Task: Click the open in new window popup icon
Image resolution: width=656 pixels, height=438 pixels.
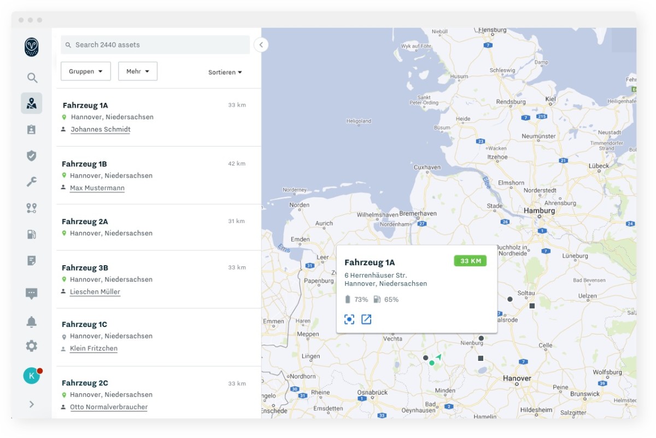Action: coord(366,319)
